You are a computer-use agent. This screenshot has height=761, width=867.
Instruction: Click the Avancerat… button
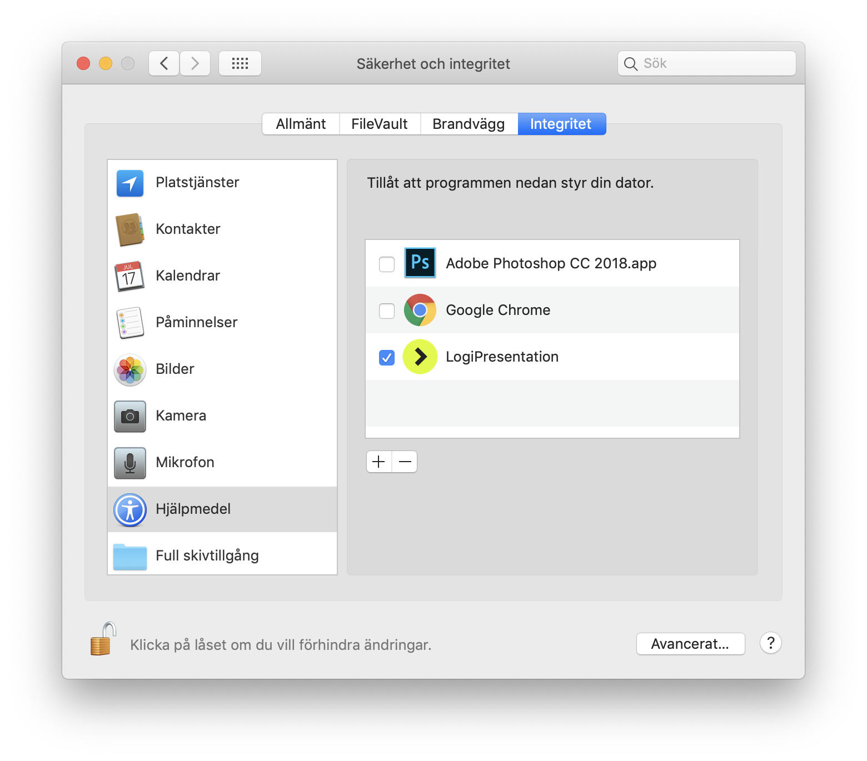click(x=690, y=644)
